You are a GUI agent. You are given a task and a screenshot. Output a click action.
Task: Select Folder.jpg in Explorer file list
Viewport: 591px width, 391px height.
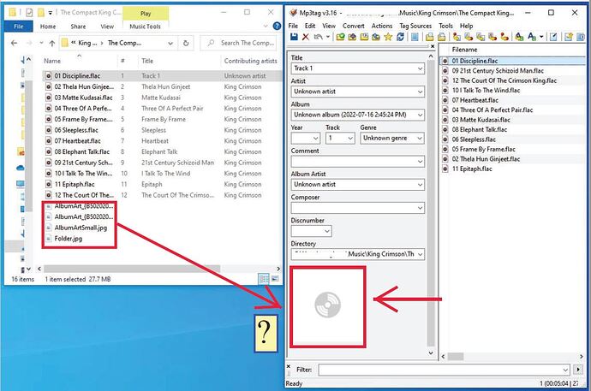click(69, 239)
